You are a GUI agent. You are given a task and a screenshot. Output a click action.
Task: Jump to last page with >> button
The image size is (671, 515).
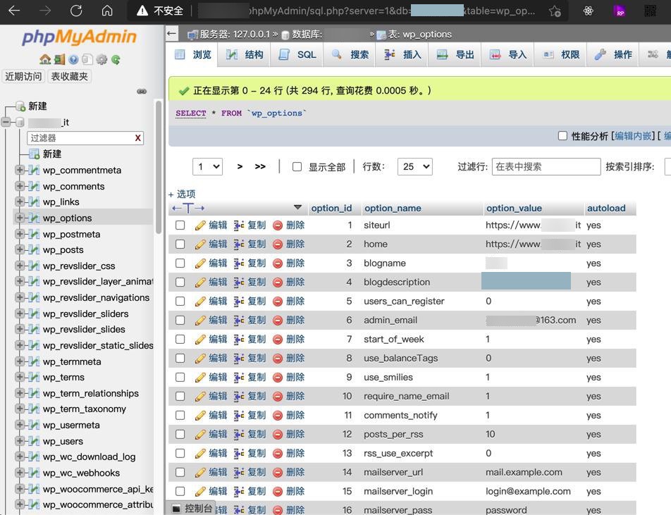(260, 166)
